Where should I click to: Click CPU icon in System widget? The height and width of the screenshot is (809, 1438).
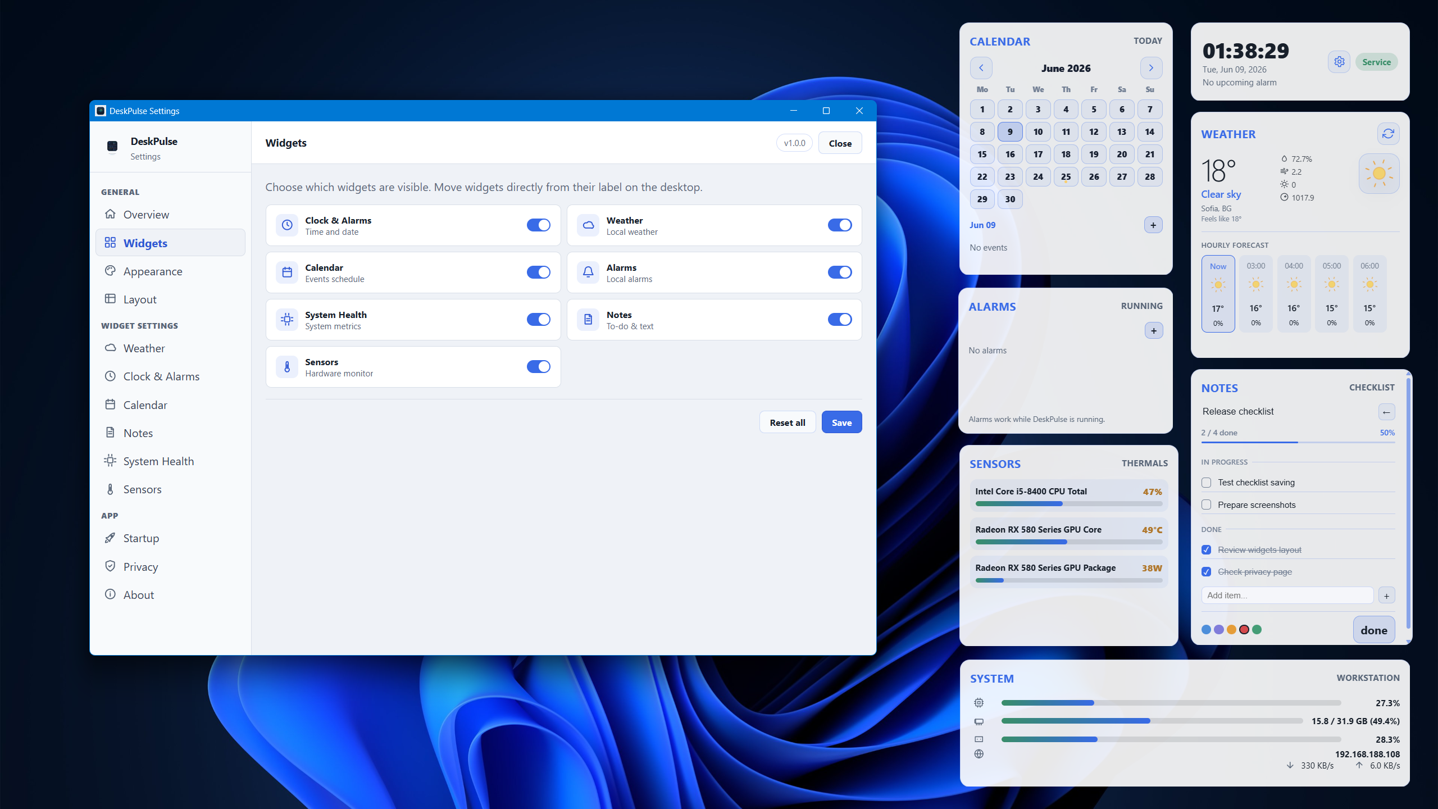coord(979,703)
